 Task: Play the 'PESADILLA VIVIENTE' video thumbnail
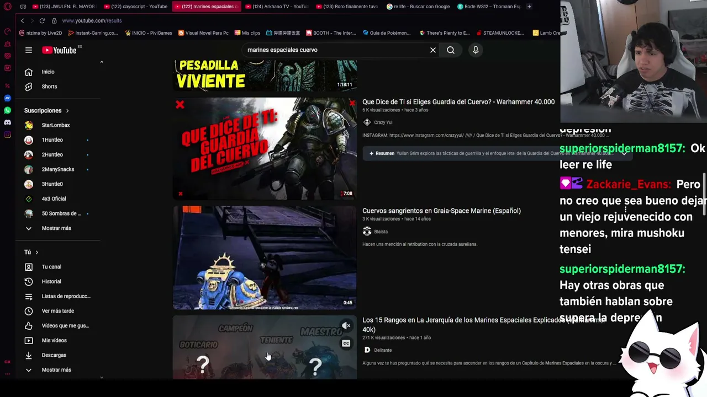265,76
